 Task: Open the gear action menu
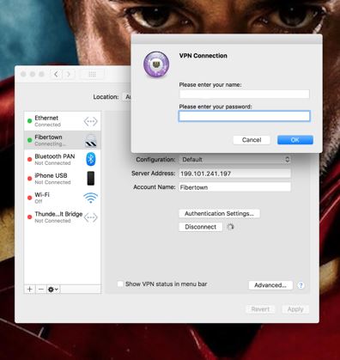(53, 290)
